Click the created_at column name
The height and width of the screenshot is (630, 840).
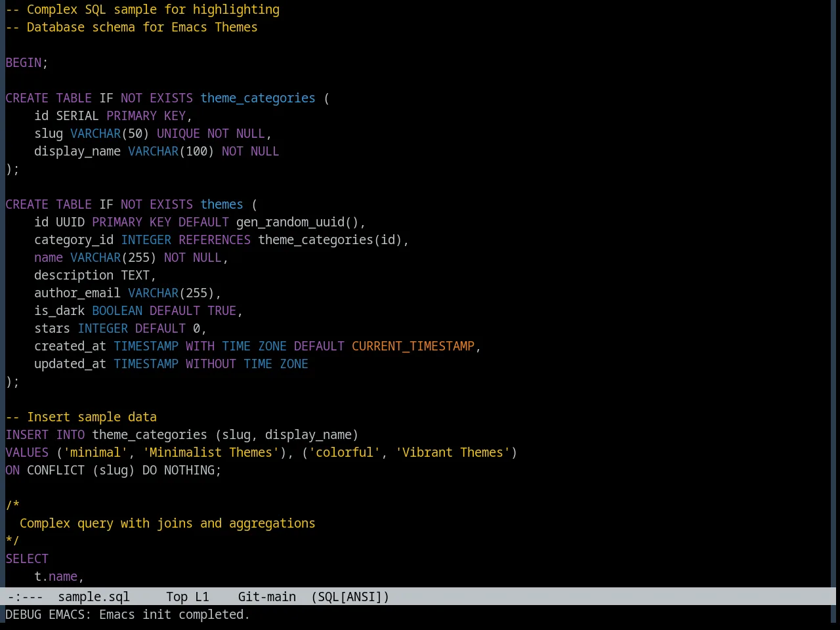pos(70,346)
